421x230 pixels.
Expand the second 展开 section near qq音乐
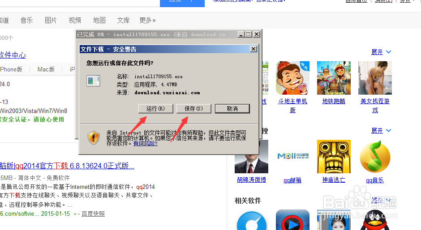click(x=381, y=131)
